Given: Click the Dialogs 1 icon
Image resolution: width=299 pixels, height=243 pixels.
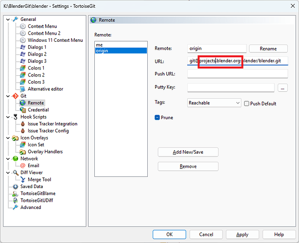Looking at the screenshot, I should click(x=23, y=47).
